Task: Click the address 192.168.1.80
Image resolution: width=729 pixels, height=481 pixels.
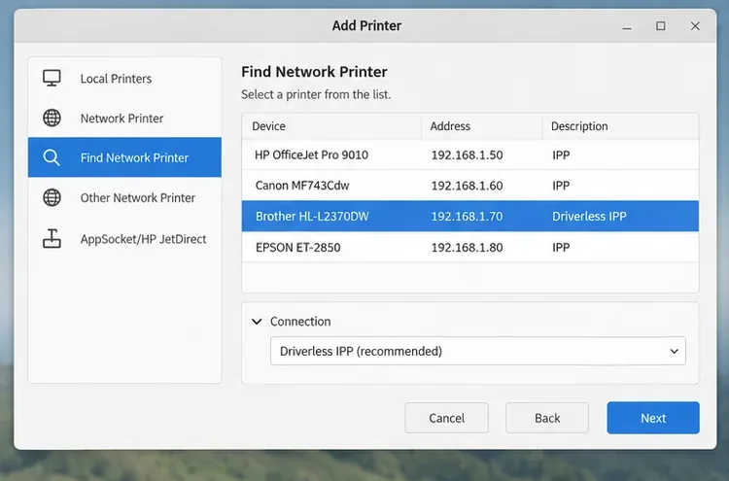Action: (467, 247)
